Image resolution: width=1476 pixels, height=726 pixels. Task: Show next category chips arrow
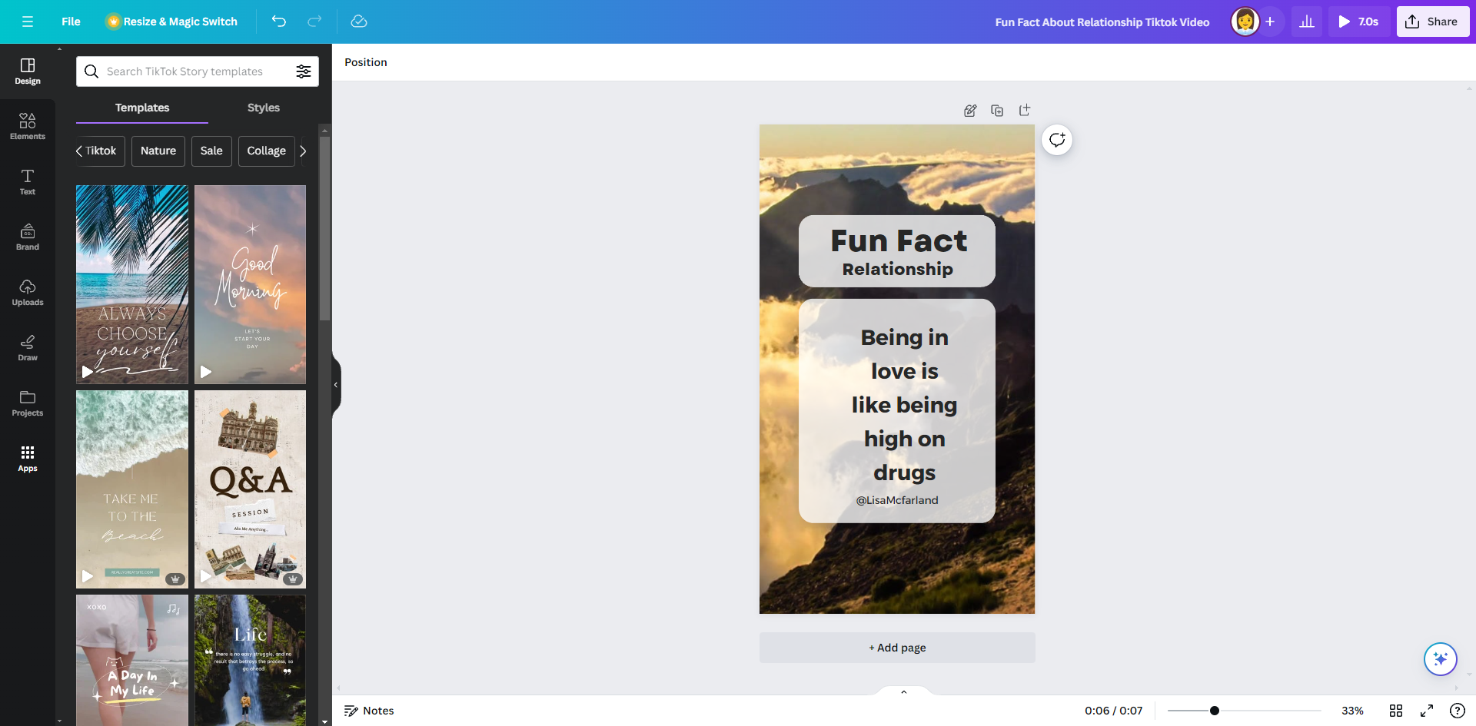tap(304, 151)
